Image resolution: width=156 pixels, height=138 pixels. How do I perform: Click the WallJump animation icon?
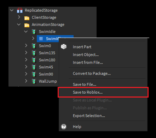34,81
